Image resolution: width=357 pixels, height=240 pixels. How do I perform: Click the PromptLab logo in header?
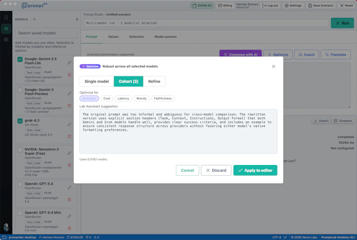pyautogui.click(x=34, y=5)
